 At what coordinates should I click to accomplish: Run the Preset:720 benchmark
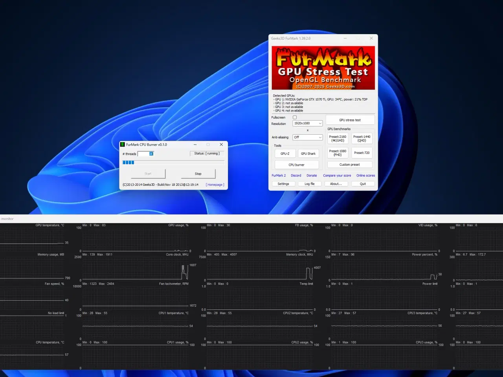click(x=362, y=152)
